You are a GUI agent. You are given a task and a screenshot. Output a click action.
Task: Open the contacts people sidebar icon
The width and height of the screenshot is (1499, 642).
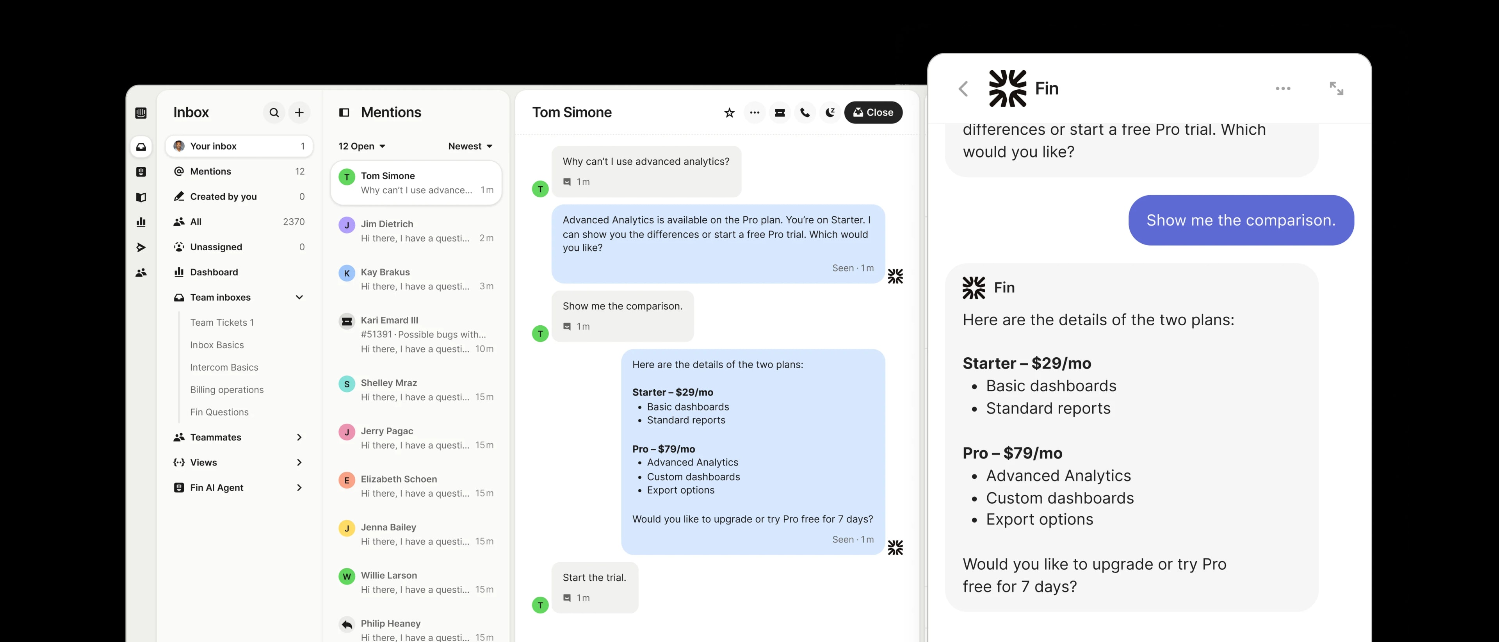click(x=141, y=273)
